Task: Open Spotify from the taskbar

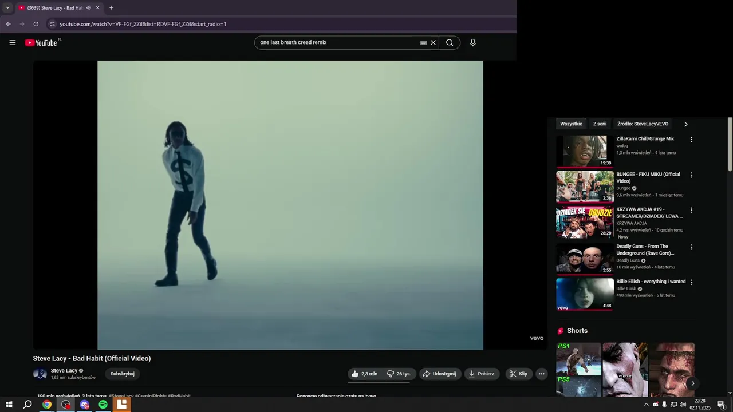Action: tap(103, 405)
